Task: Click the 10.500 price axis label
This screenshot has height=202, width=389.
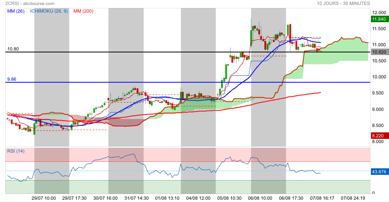Action: tap(379, 61)
